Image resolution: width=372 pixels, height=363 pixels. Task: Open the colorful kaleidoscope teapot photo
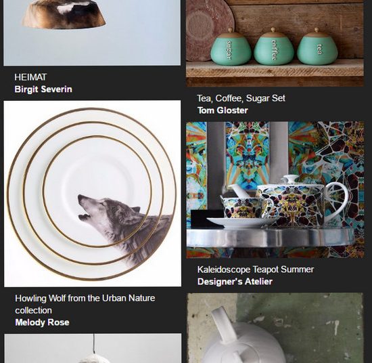(275, 190)
